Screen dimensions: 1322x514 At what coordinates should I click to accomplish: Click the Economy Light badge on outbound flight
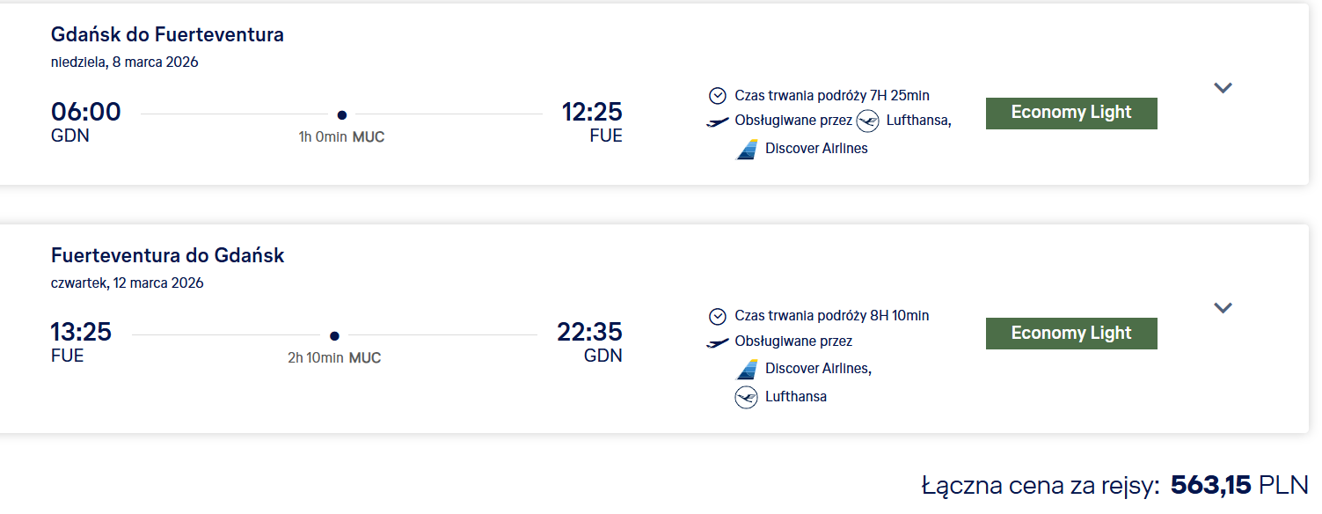[x=1071, y=113]
